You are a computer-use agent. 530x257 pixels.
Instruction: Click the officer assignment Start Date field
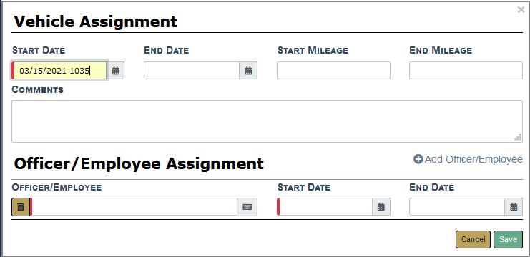(325, 207)
